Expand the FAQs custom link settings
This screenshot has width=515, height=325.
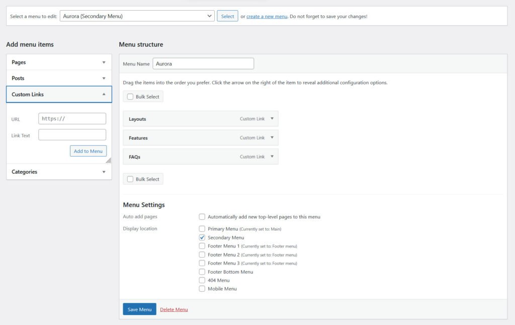click(x=271, y=156)
